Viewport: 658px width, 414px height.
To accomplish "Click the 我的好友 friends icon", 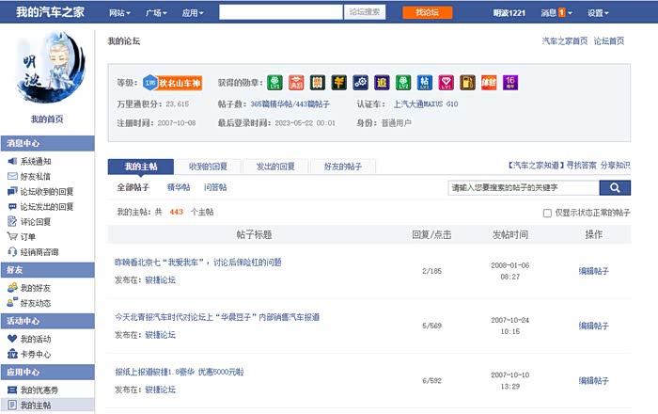I will [x=12, y=288].
